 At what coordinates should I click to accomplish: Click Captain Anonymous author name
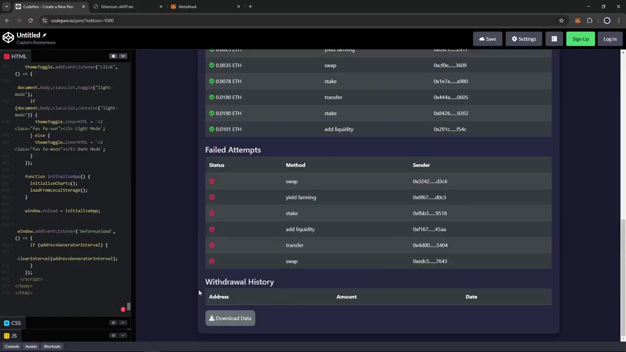pos(36,43)
